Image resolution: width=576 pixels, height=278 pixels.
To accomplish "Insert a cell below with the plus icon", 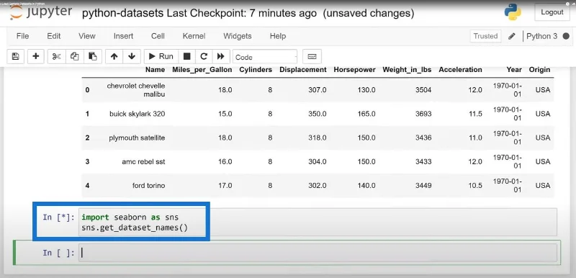I will click(35, 57).
